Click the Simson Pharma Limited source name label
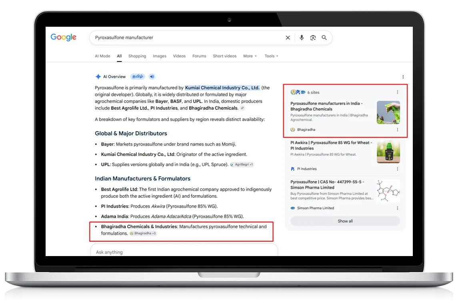Image resolution: width=458 pixels, height=302 pixels. pos(316,208)
